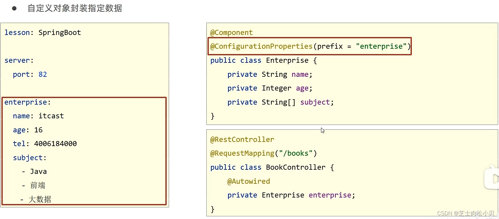499x219 pixels.
Task: Click the line 'lesson: SpringBoot'
Action: (x=43, y=33)
